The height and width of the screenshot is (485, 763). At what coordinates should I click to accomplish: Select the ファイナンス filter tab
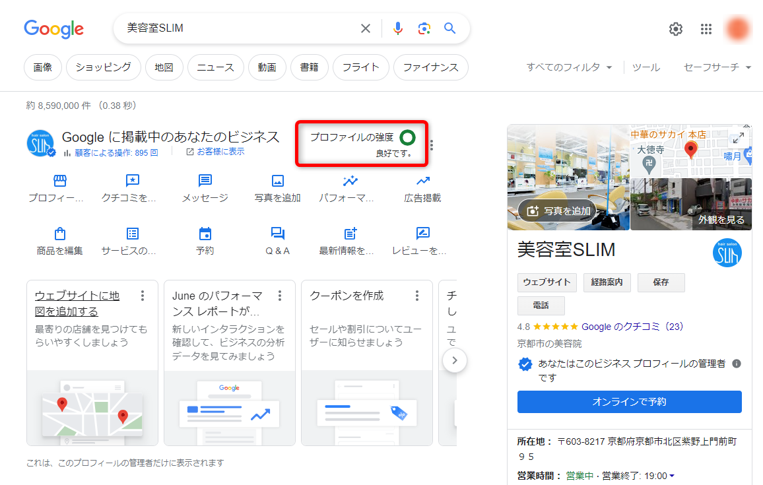click(430, 67)
